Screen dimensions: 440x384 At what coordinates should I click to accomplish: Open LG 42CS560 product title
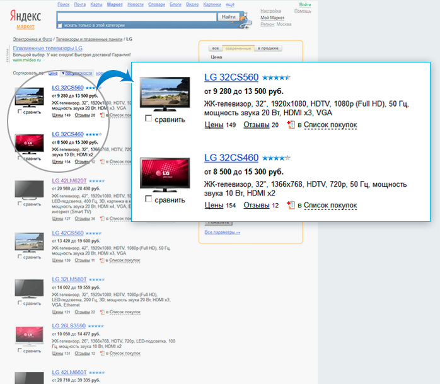[67, 233]
